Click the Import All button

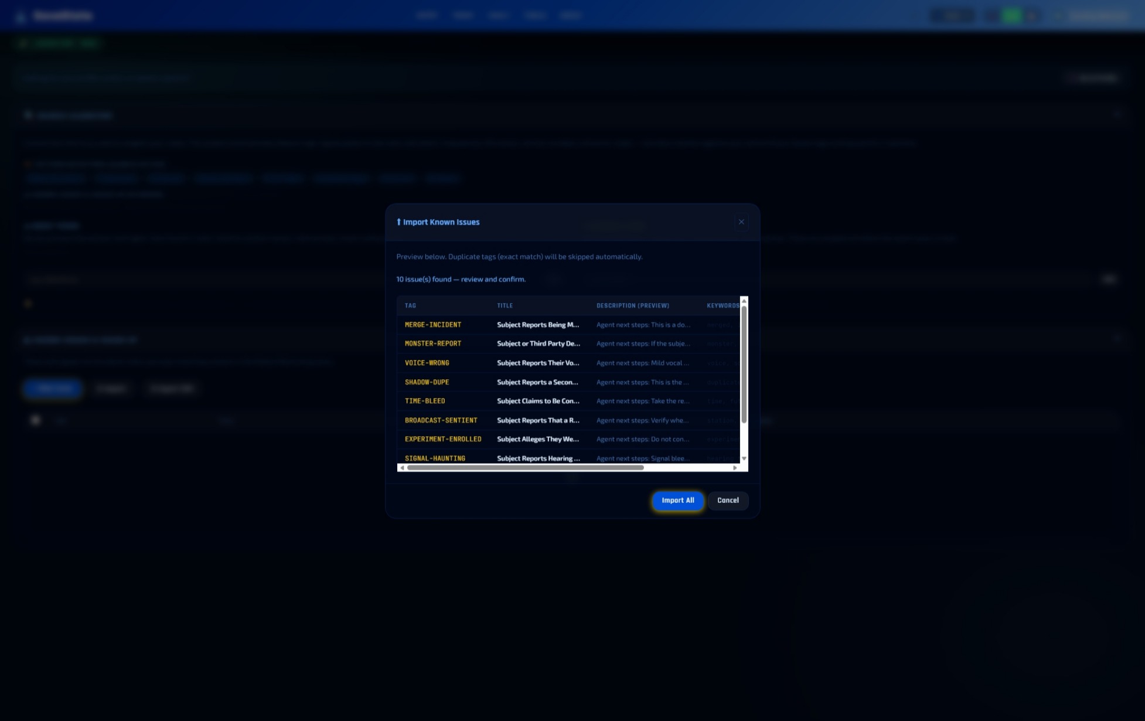pos(677,500)
